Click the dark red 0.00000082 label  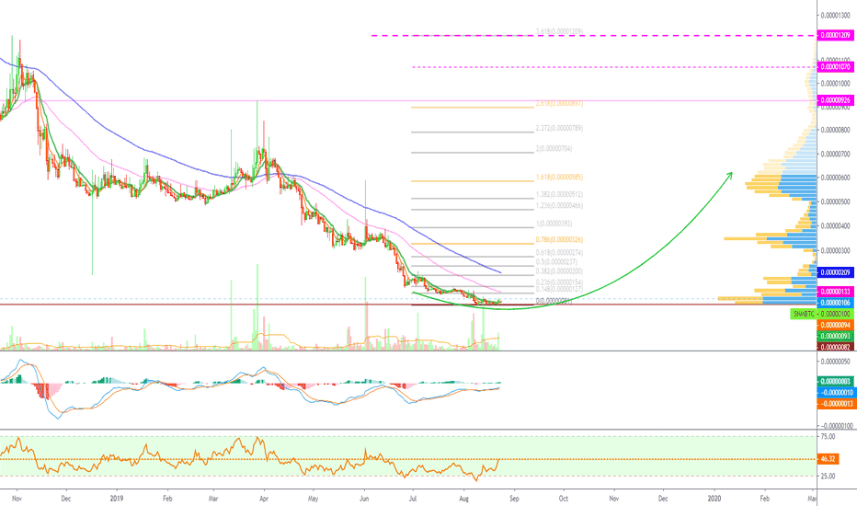836,347
